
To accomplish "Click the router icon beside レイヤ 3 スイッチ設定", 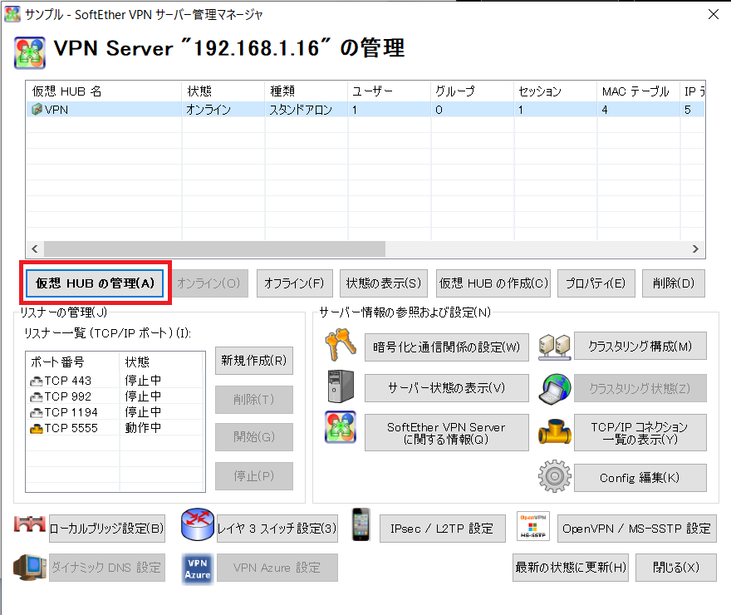I will 198,524.
